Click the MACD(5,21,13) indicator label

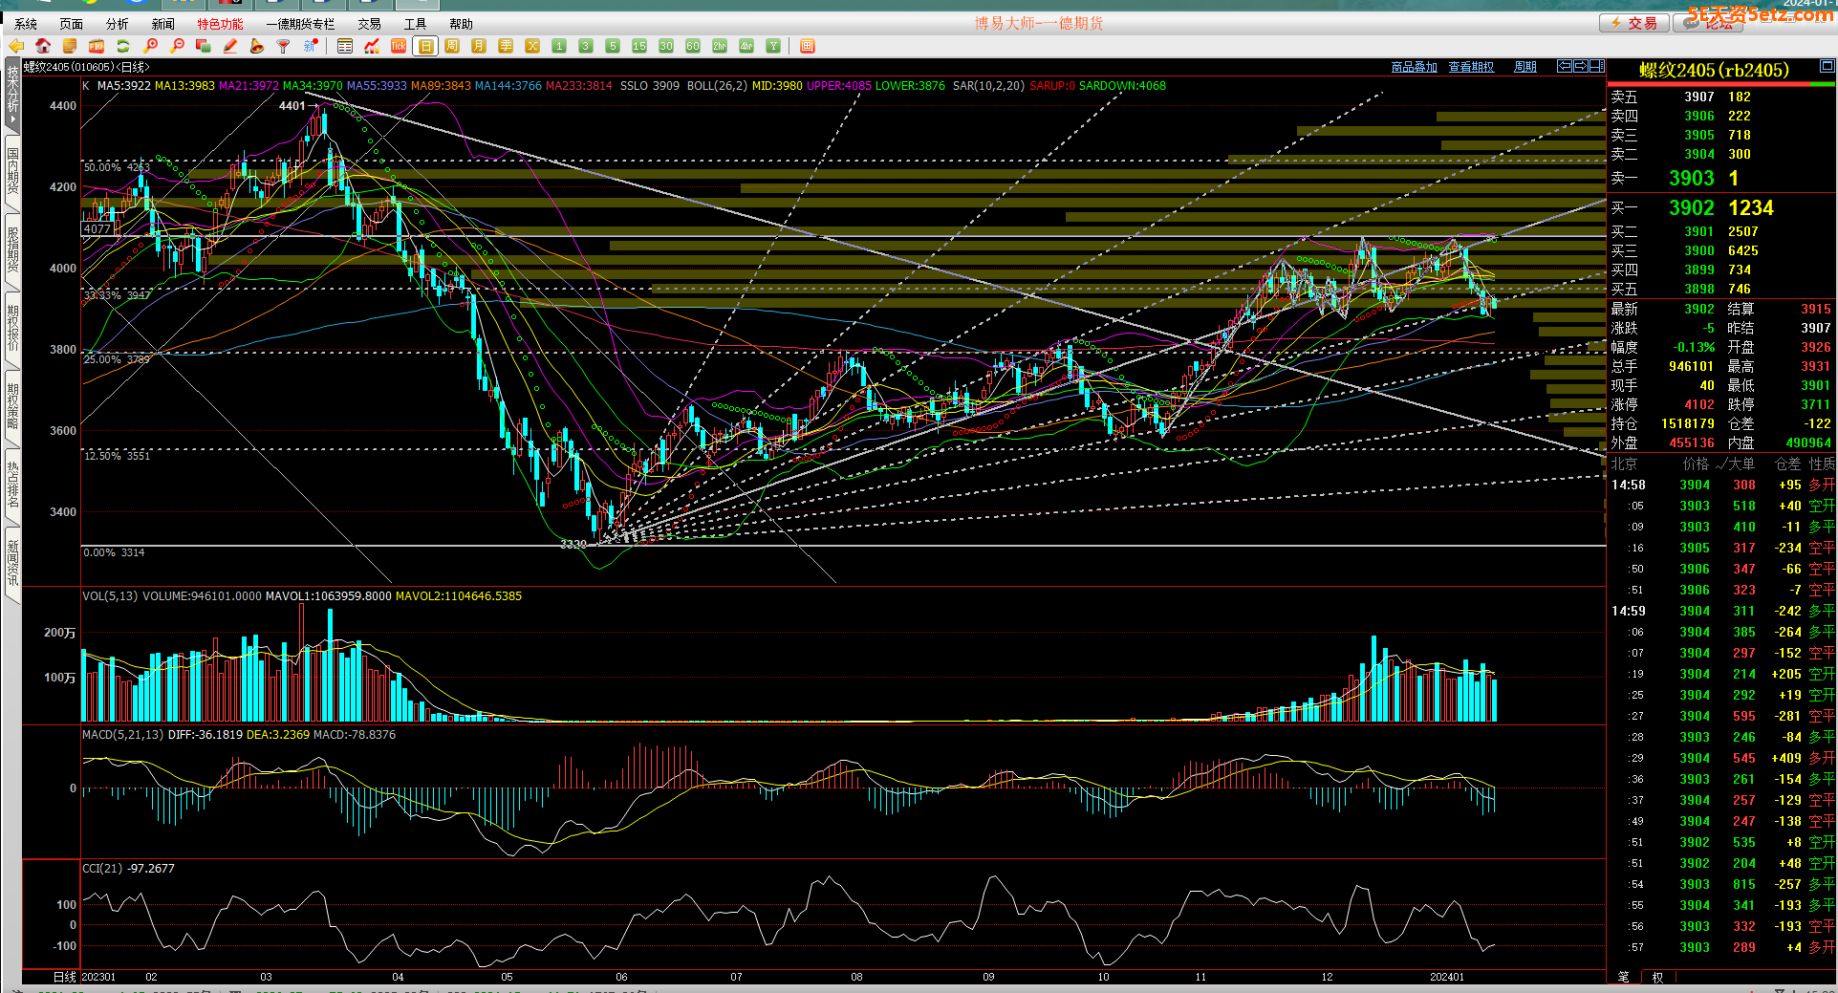(x=123, y=735)
